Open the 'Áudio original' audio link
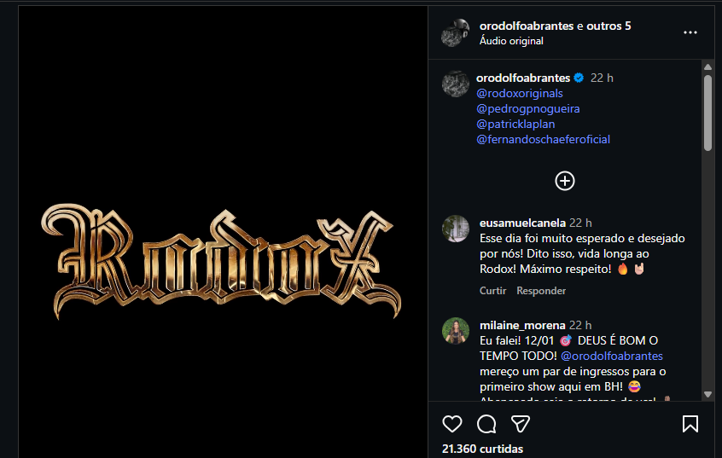The image size is (722, 458). pos(511,41)
